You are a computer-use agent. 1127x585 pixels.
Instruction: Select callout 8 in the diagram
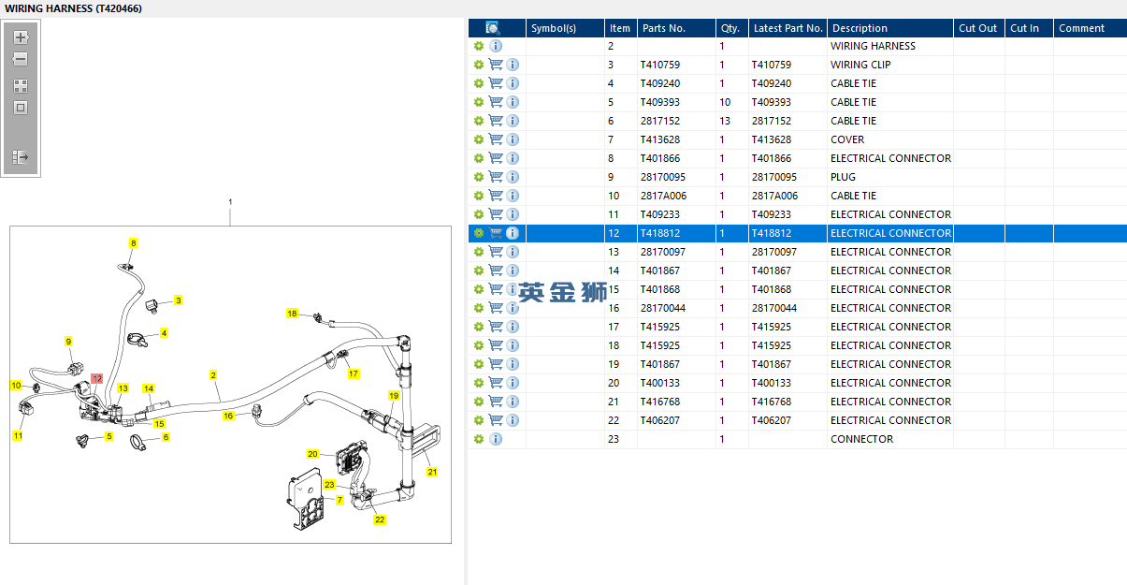point(133,243)
